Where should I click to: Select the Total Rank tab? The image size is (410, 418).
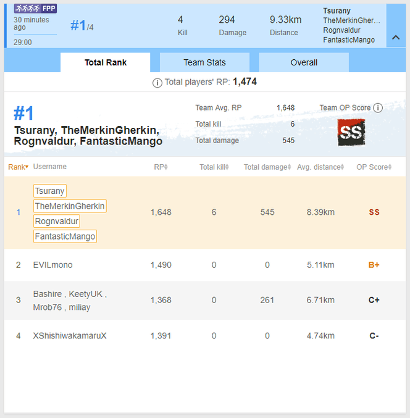106,62
